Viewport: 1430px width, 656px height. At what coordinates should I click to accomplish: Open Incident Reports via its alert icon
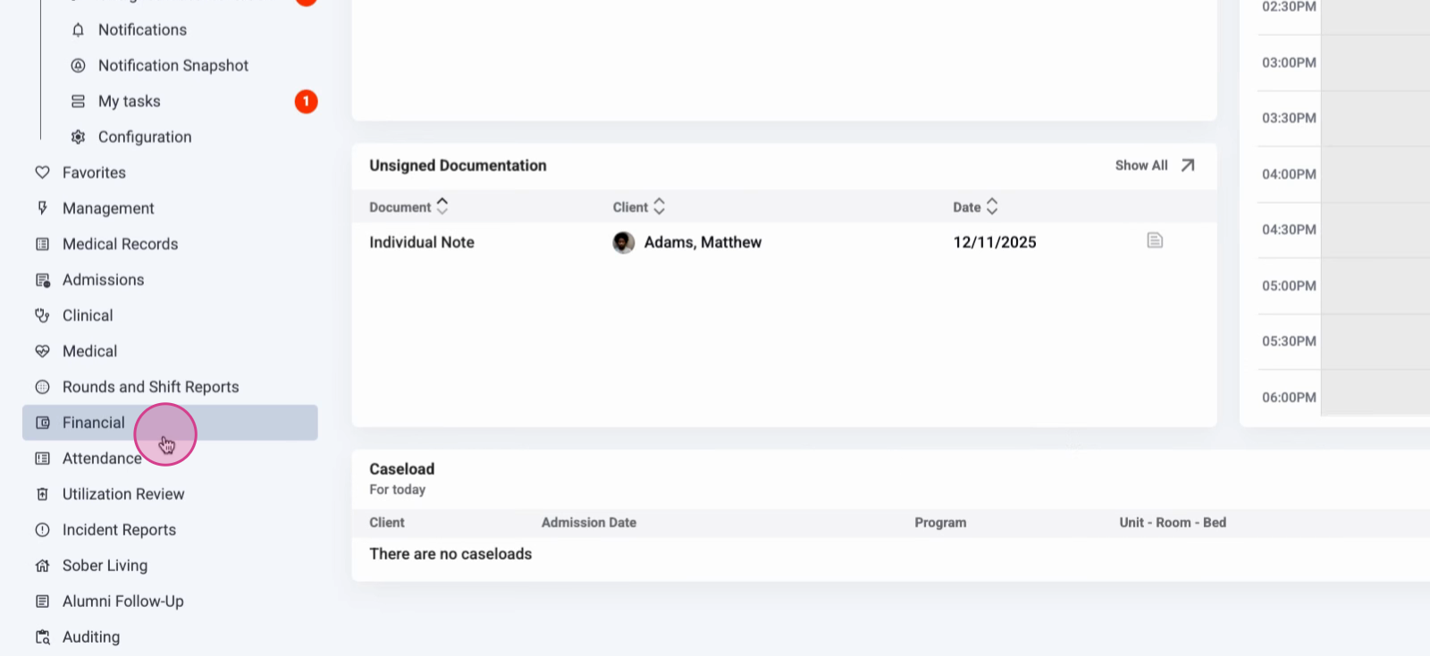click(42, 529)
